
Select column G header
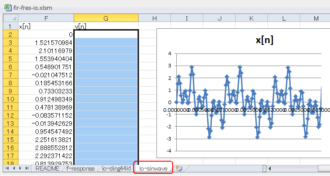coord(106,18)
